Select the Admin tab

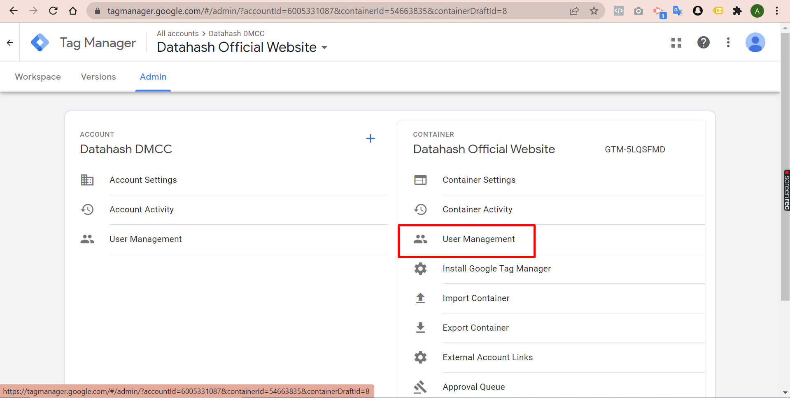click(153, 77)
